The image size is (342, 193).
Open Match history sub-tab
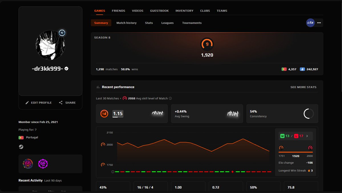click(x=127, y=23)
